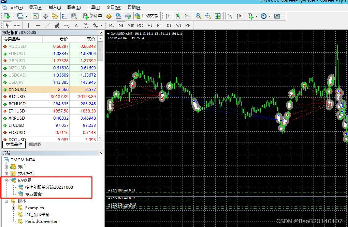Open the 图表(C) menu
The width and height of the screenshot is (348, 227).
[74, 7]
